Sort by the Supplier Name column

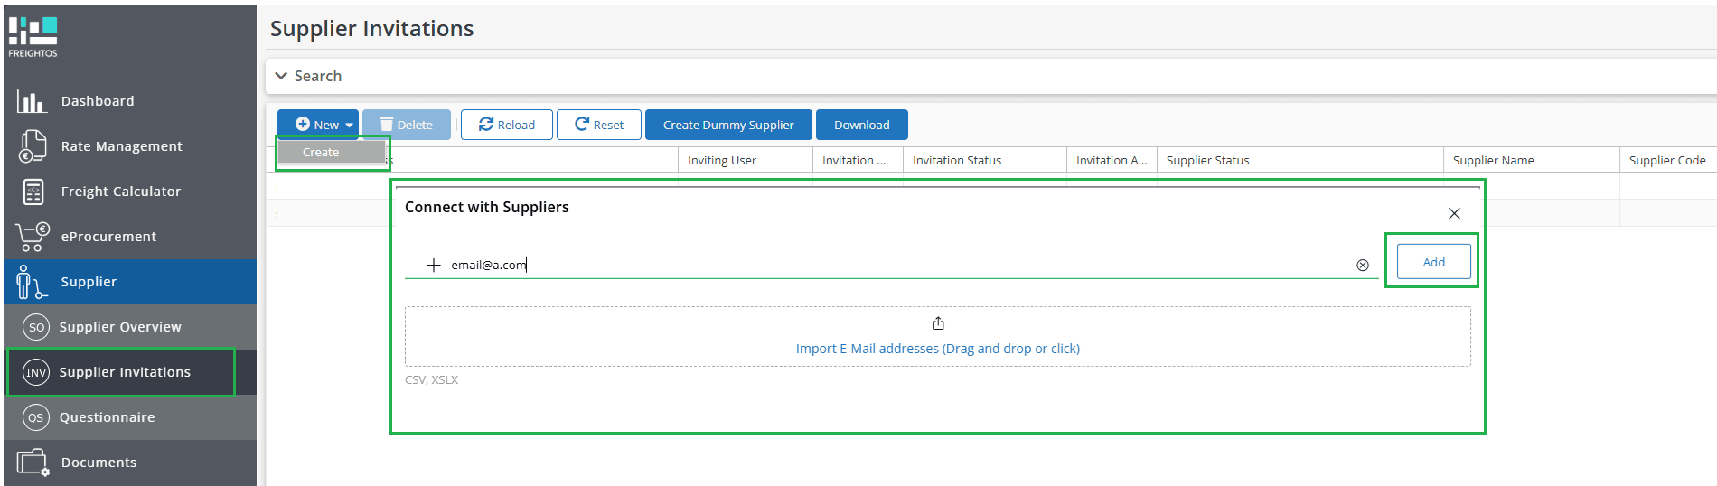tap(1532, 160)
